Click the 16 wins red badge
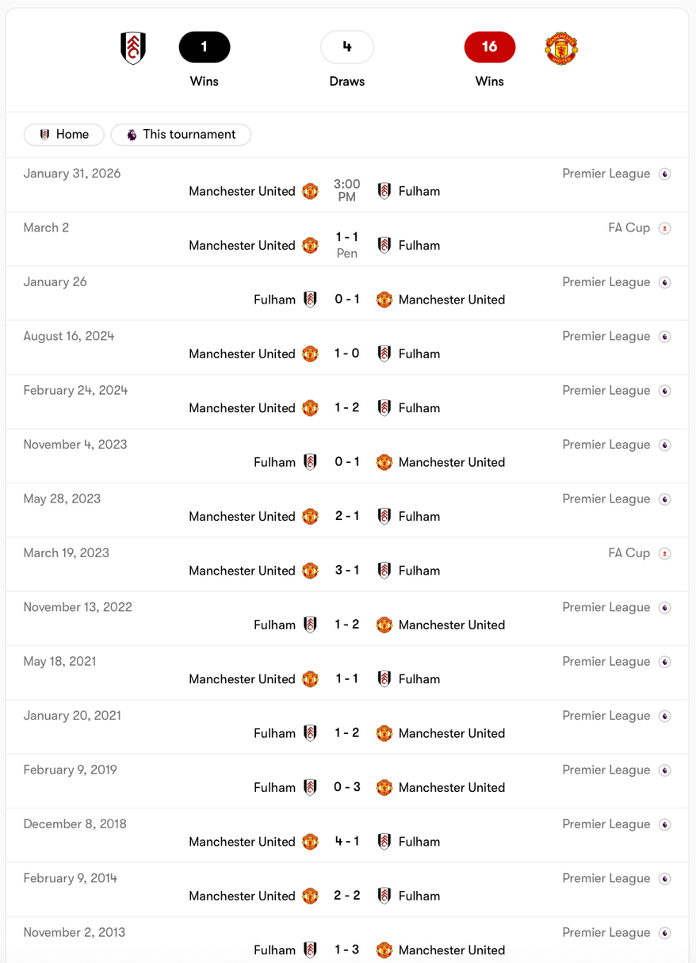This screenshot has width=696, height=963. click(490, 48)
